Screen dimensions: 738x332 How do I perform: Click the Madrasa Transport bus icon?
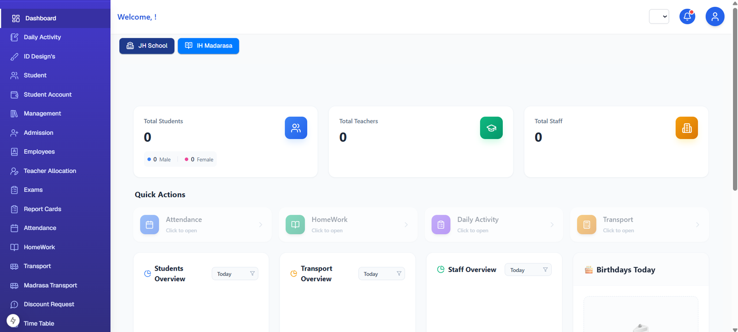click(x=14, y=285)
